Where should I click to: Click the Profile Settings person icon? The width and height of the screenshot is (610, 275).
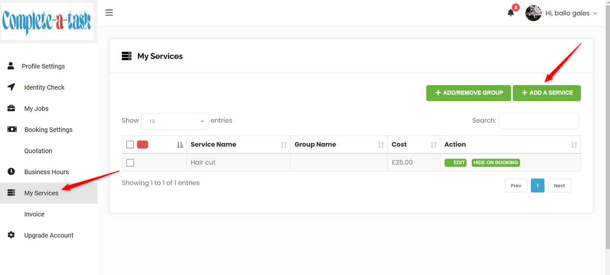tap(11, 66)
